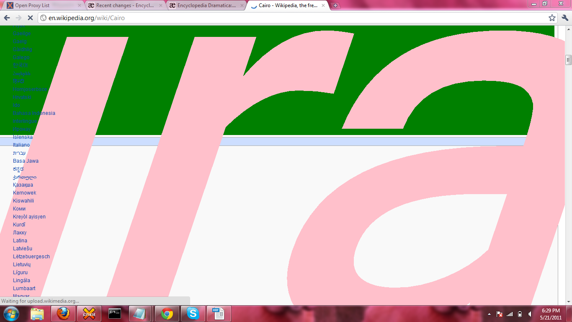Click the vertical scrollbar thumb
This screenshot has width=572, height=322.
coord(568,60)
